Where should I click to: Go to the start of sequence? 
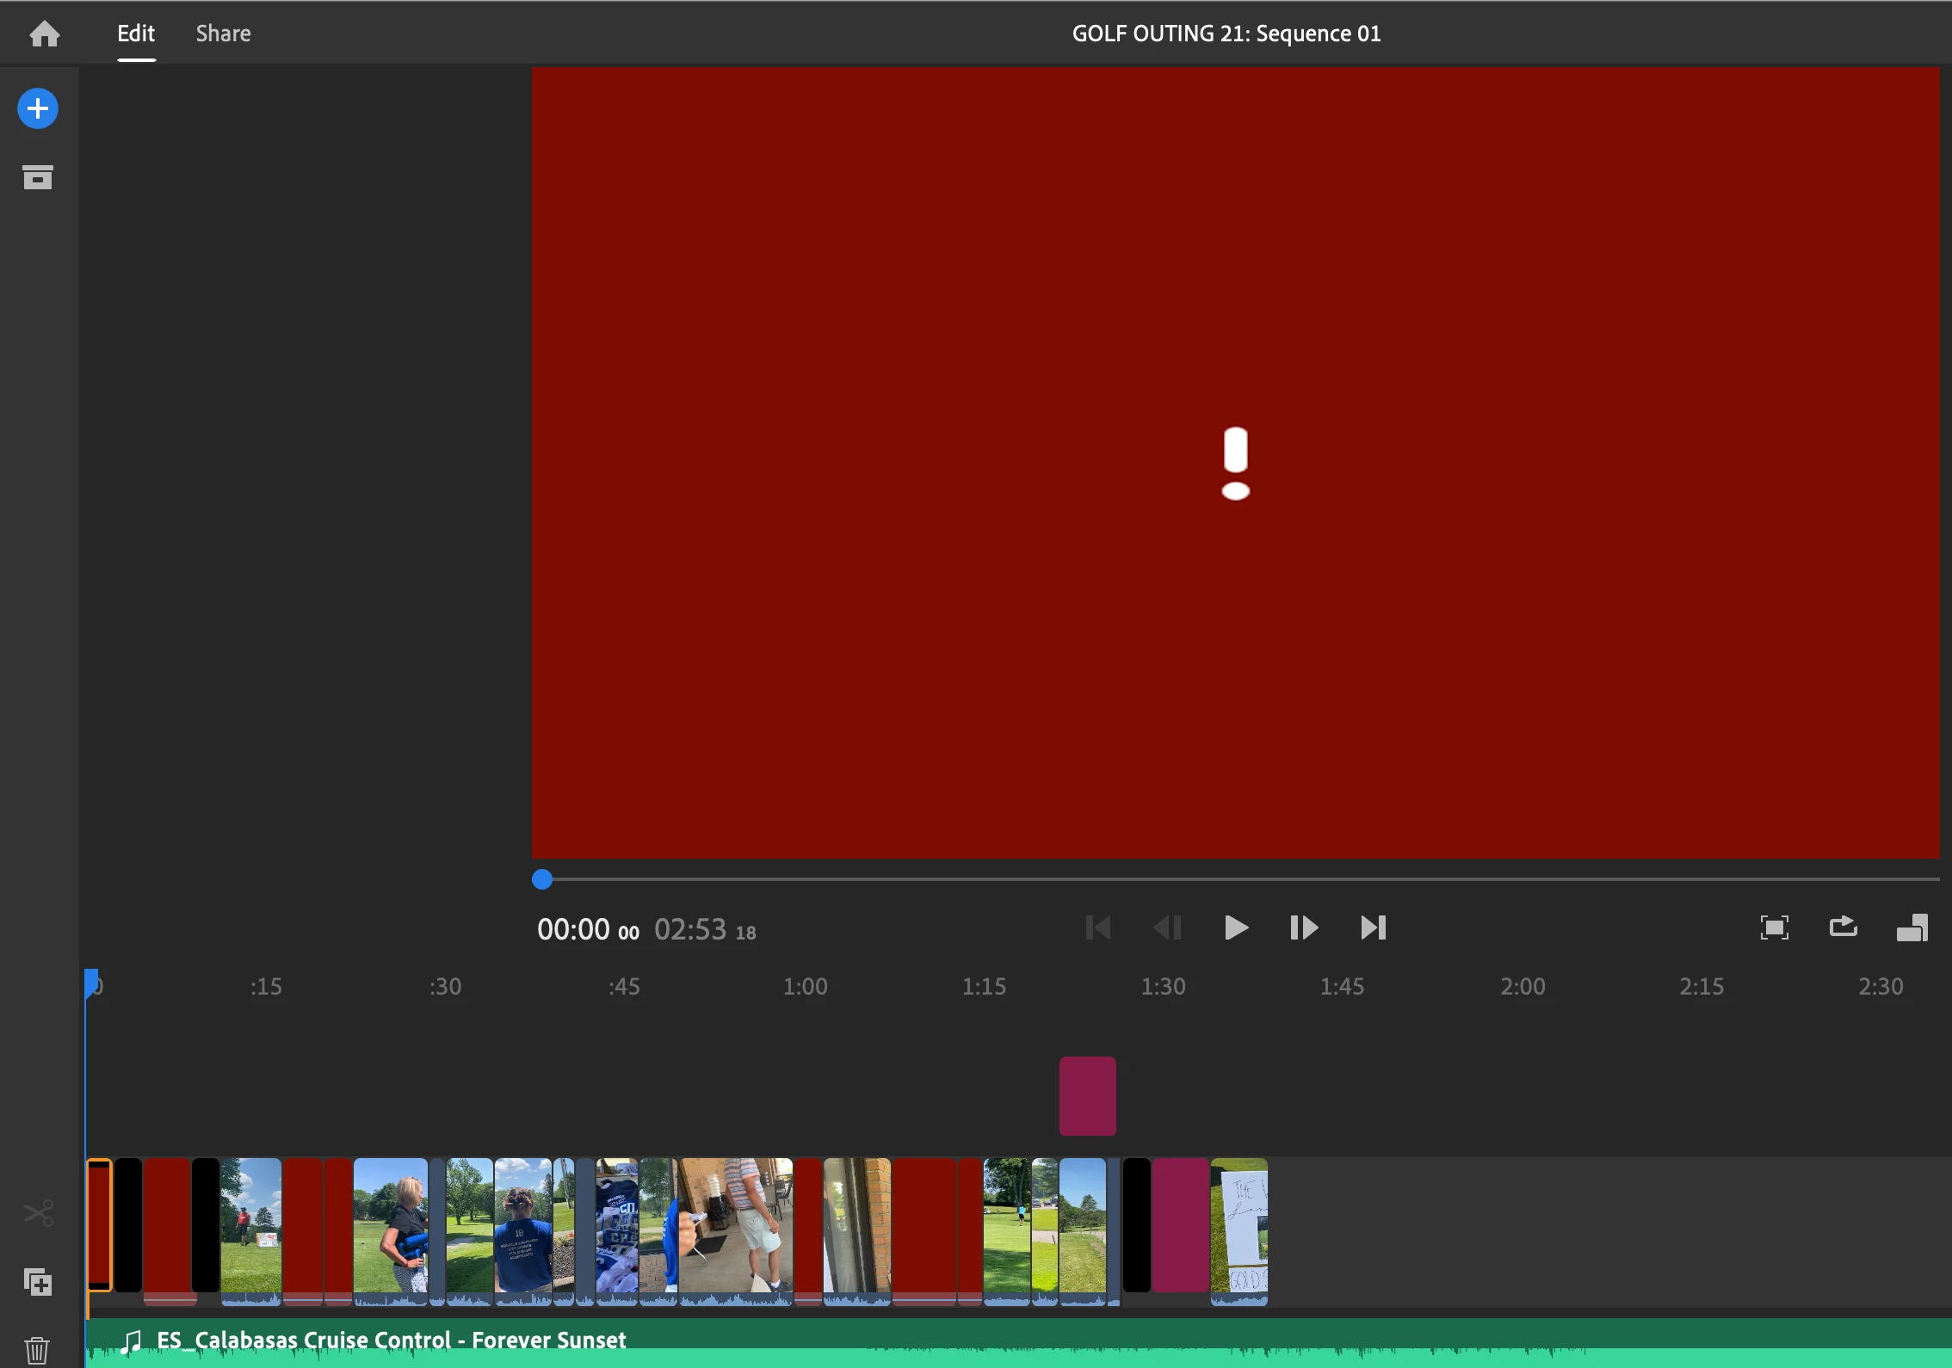coord(1098,927)
